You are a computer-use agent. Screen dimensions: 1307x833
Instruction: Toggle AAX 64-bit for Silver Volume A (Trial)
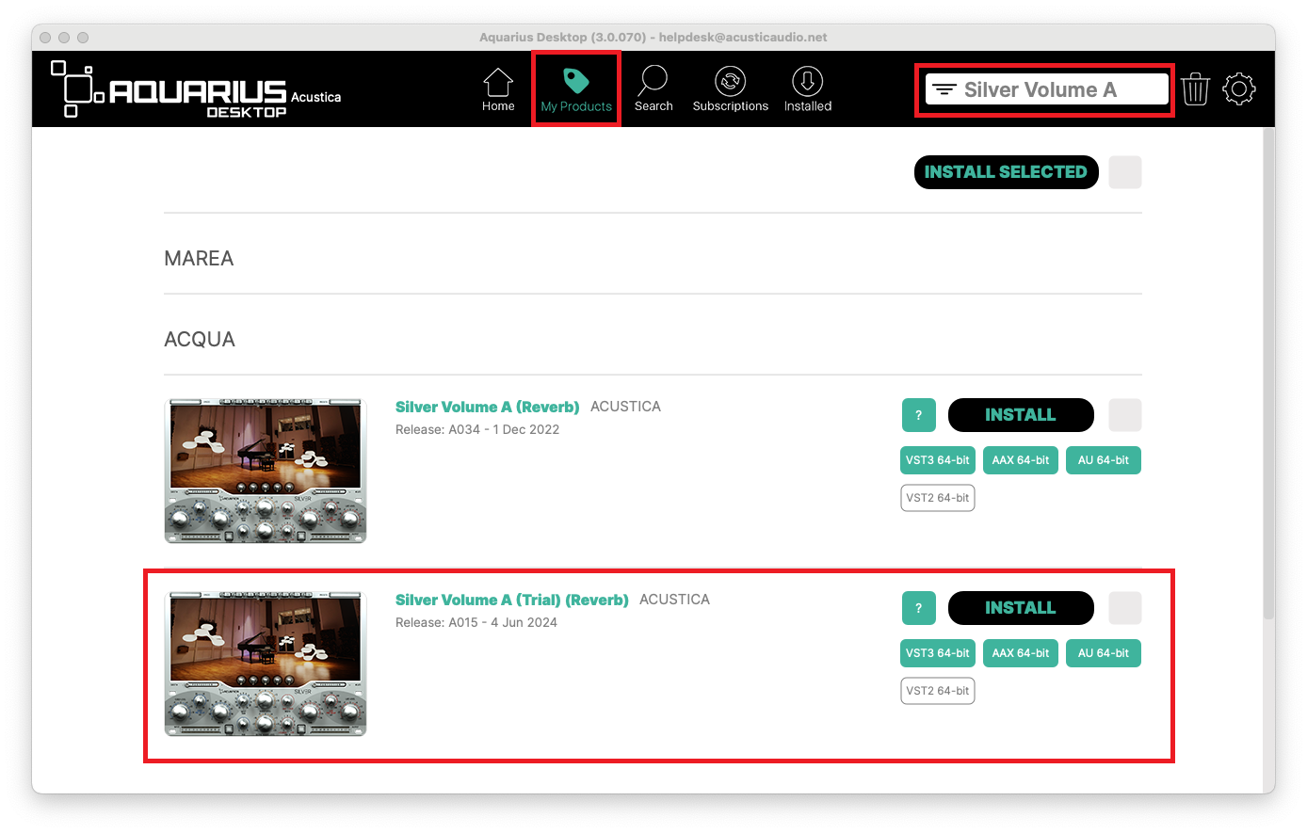pyautogui.click(x=1021, y=653)
